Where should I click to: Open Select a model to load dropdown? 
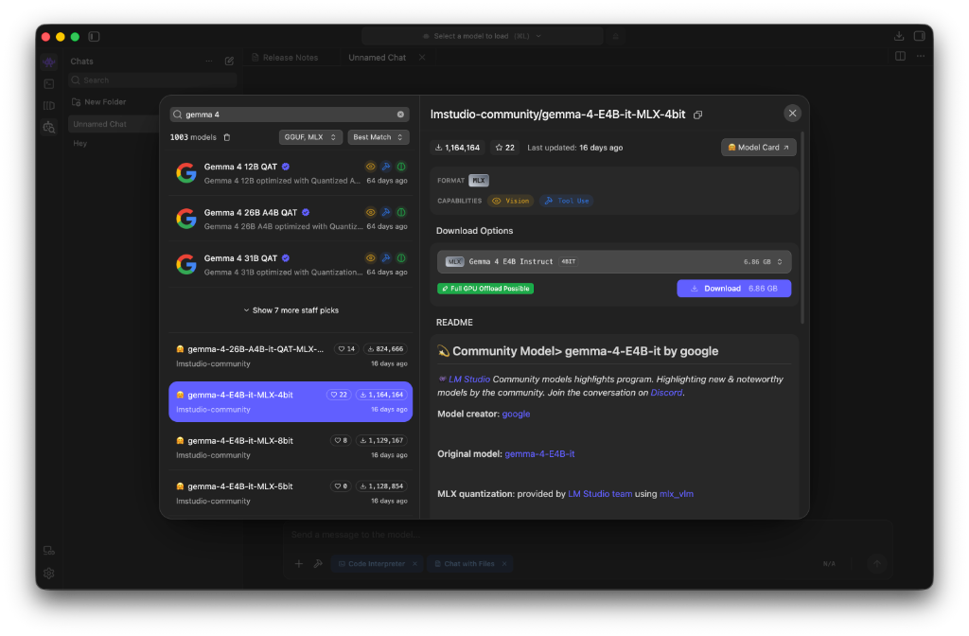[x=482, y=37]
